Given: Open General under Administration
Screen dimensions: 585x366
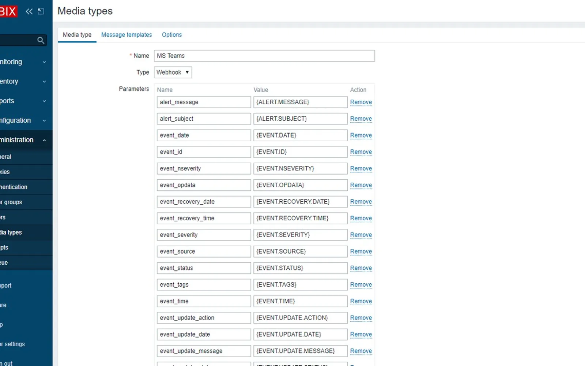Looking at the screenshot, I should click(26, 157).
